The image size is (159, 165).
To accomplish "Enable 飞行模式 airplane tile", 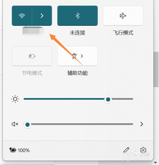I will (123, 16).
